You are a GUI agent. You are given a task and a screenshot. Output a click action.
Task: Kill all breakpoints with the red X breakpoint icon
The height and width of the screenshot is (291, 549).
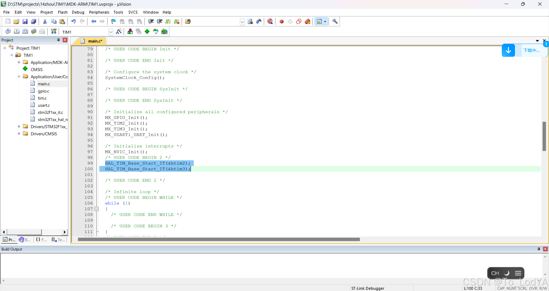point(307,21)
